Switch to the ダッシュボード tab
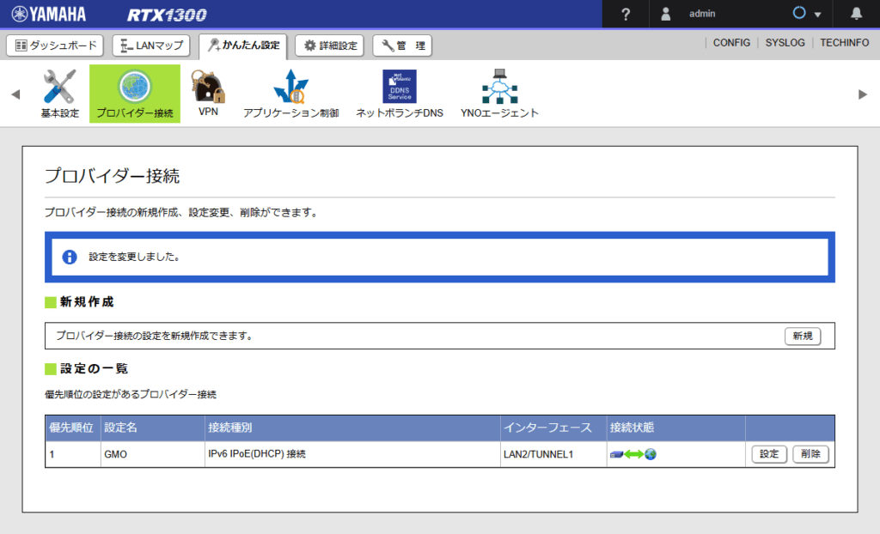Image resolution: width=880 pixels, height=534 pixels. pyautogui.click(x=56, y=46)
